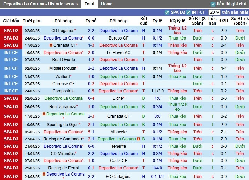The width and height of the screenshot is (249, 180).
Task: Switch to the Home tab
Action: click(x=107, y=4)
